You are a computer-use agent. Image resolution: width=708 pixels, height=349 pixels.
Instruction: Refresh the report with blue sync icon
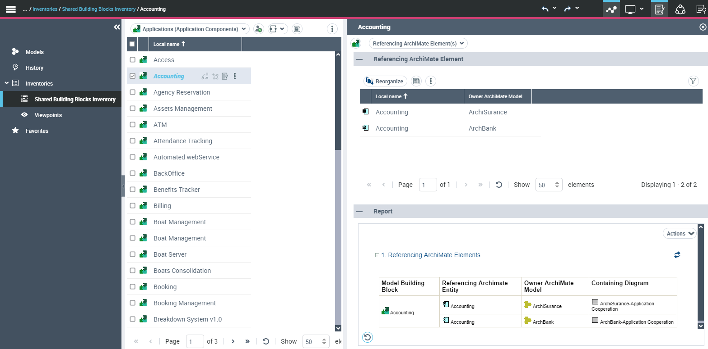click(677, 255)
